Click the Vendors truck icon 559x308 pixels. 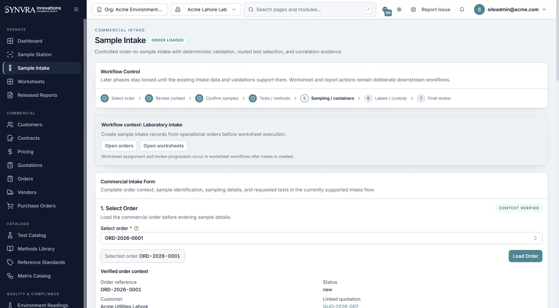coord(10,192)
